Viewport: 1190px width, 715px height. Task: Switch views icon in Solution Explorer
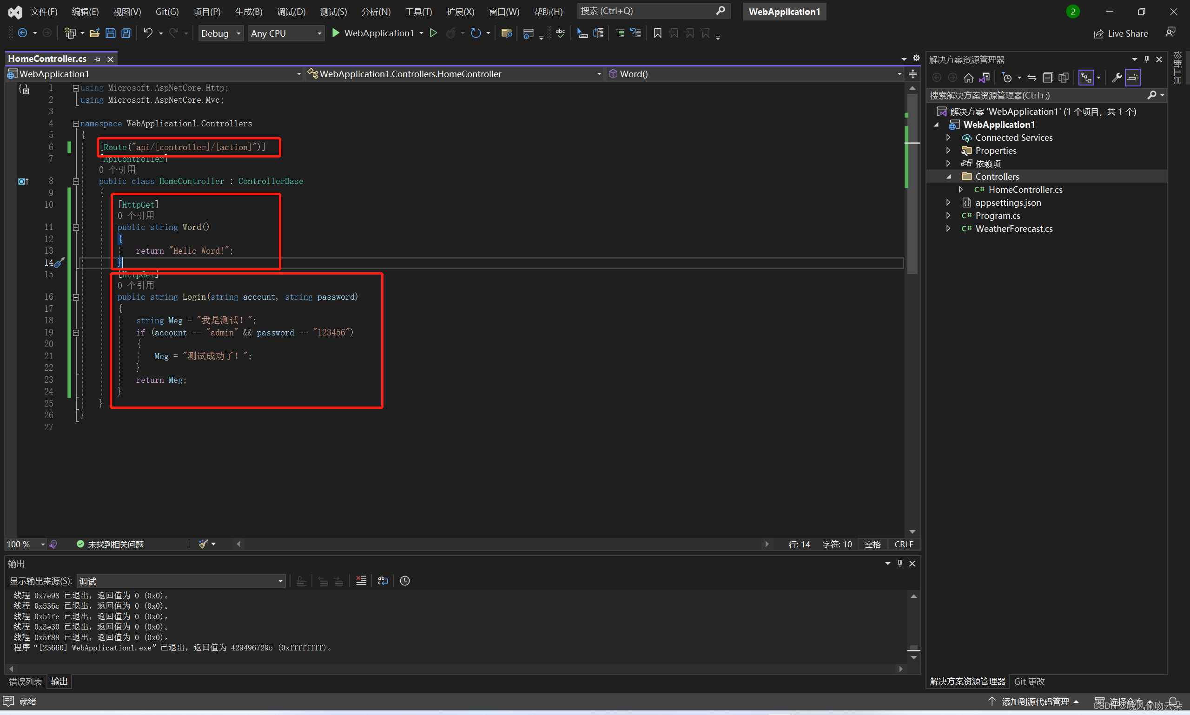coord(985,78)
